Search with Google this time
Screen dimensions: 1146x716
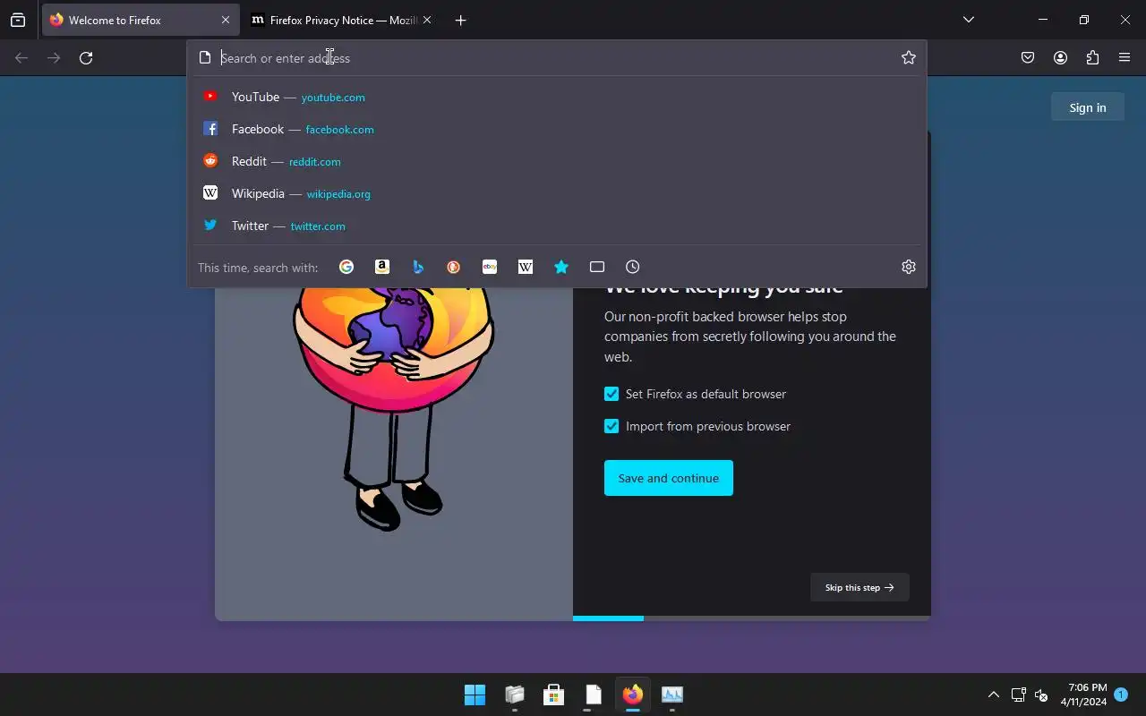click(x=346, y=267)
